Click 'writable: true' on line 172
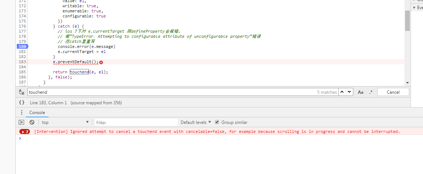This screenshot has width=423, height=174. pyautogui.click(x=80, y=6)
